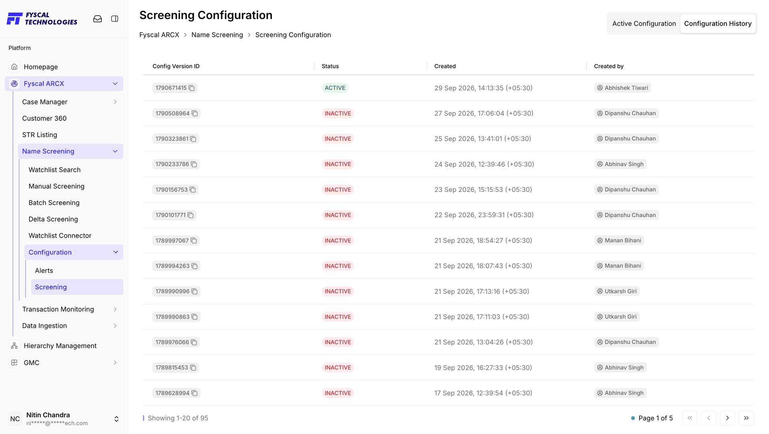
Task: Expand the GMC menu chevron
Action: [x=115, y=363]
